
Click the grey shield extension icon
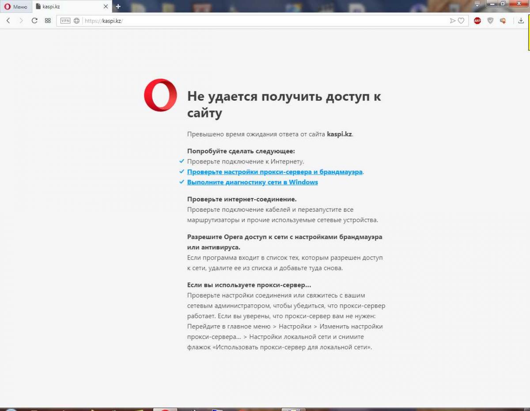(x=490, y=21)
